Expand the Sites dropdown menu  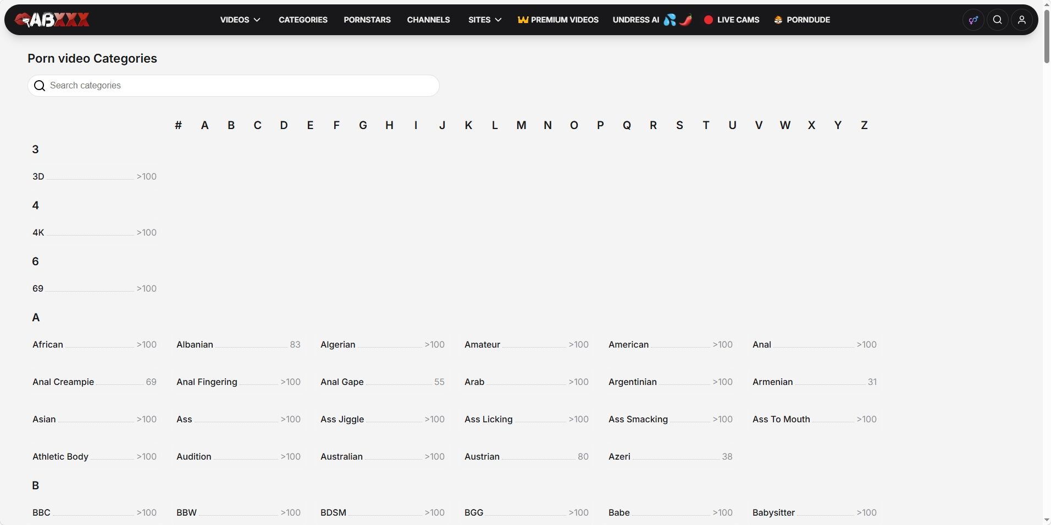point(485,20)
